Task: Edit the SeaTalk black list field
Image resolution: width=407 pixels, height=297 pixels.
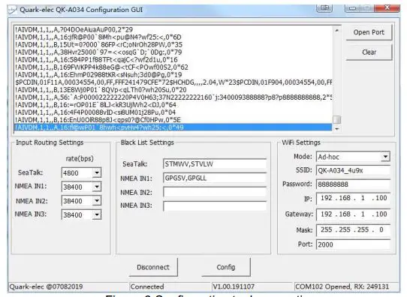Action: [215, 164]
